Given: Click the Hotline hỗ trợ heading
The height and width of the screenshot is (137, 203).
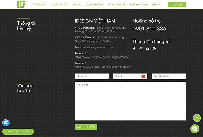Looking at the screenshot, I should 147,21.
